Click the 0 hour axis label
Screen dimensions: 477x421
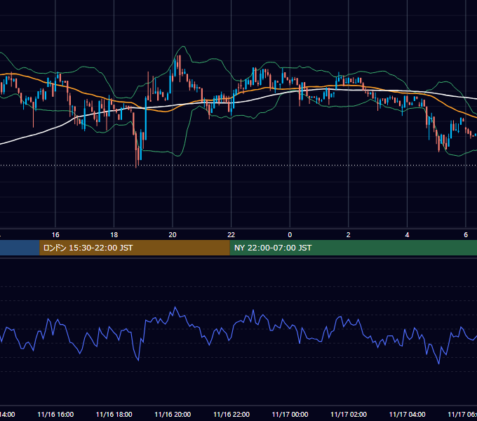tap(290, 235)
